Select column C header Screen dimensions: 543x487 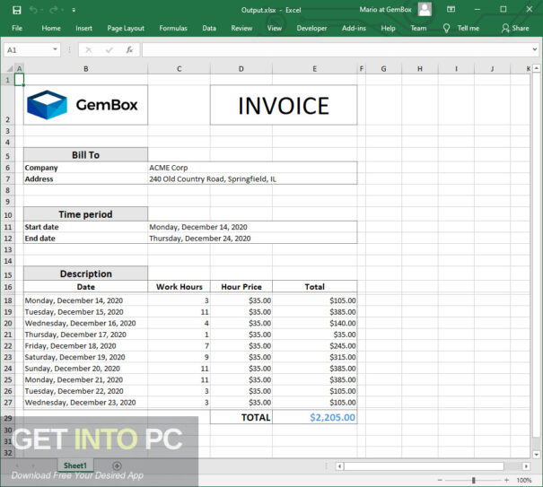(x=179, y=68)
